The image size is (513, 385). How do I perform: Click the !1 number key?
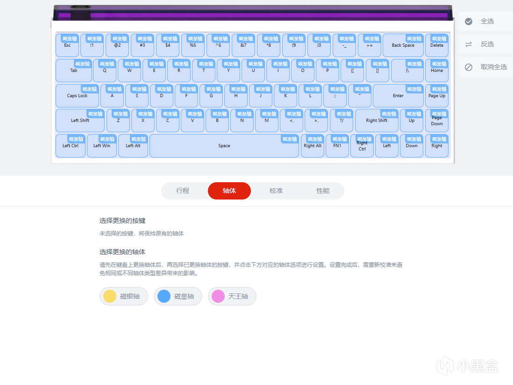pos(92,45)
